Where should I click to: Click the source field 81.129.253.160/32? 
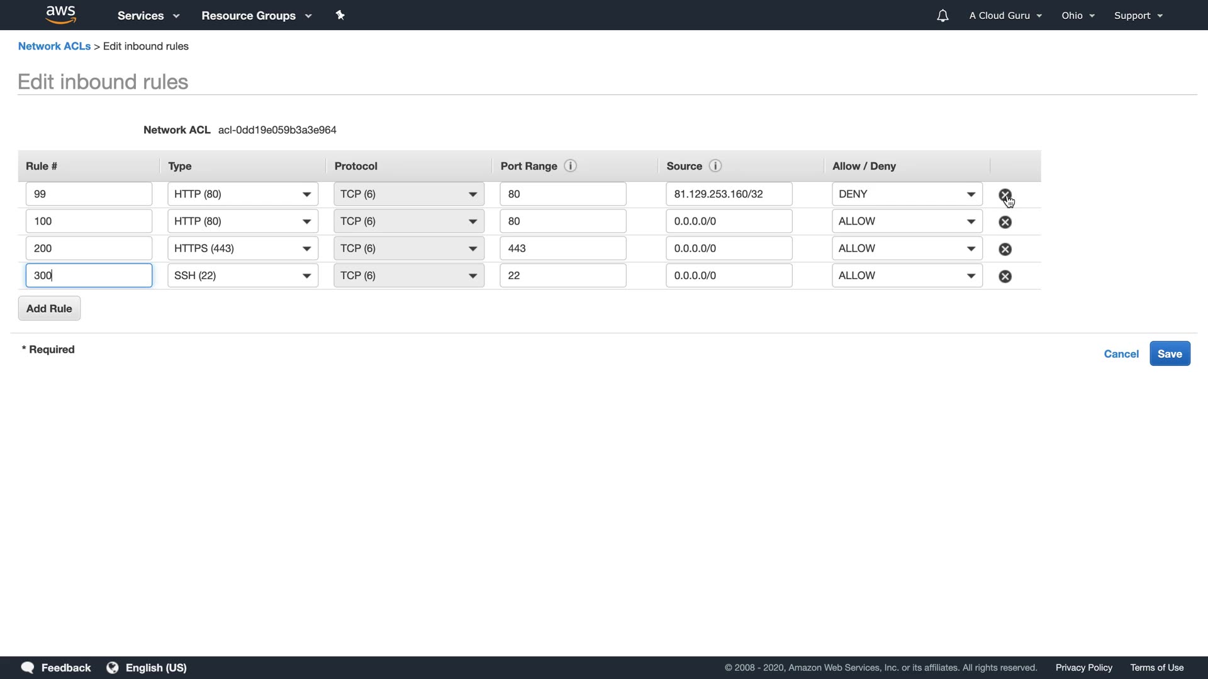tap(728, 194)
